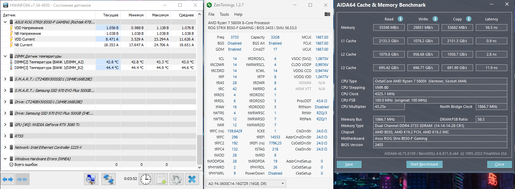Click HWiNFO64 title bar app icon
The width and height of the screenshot is (515, 189).
(x=5, y=5)
